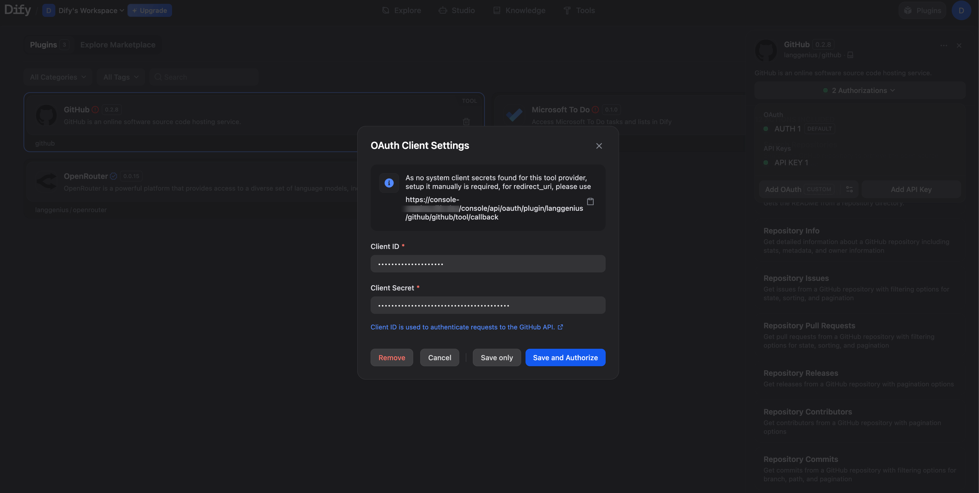
Task: Click the blue info icon in dialog
Action: tap(389, 183)
